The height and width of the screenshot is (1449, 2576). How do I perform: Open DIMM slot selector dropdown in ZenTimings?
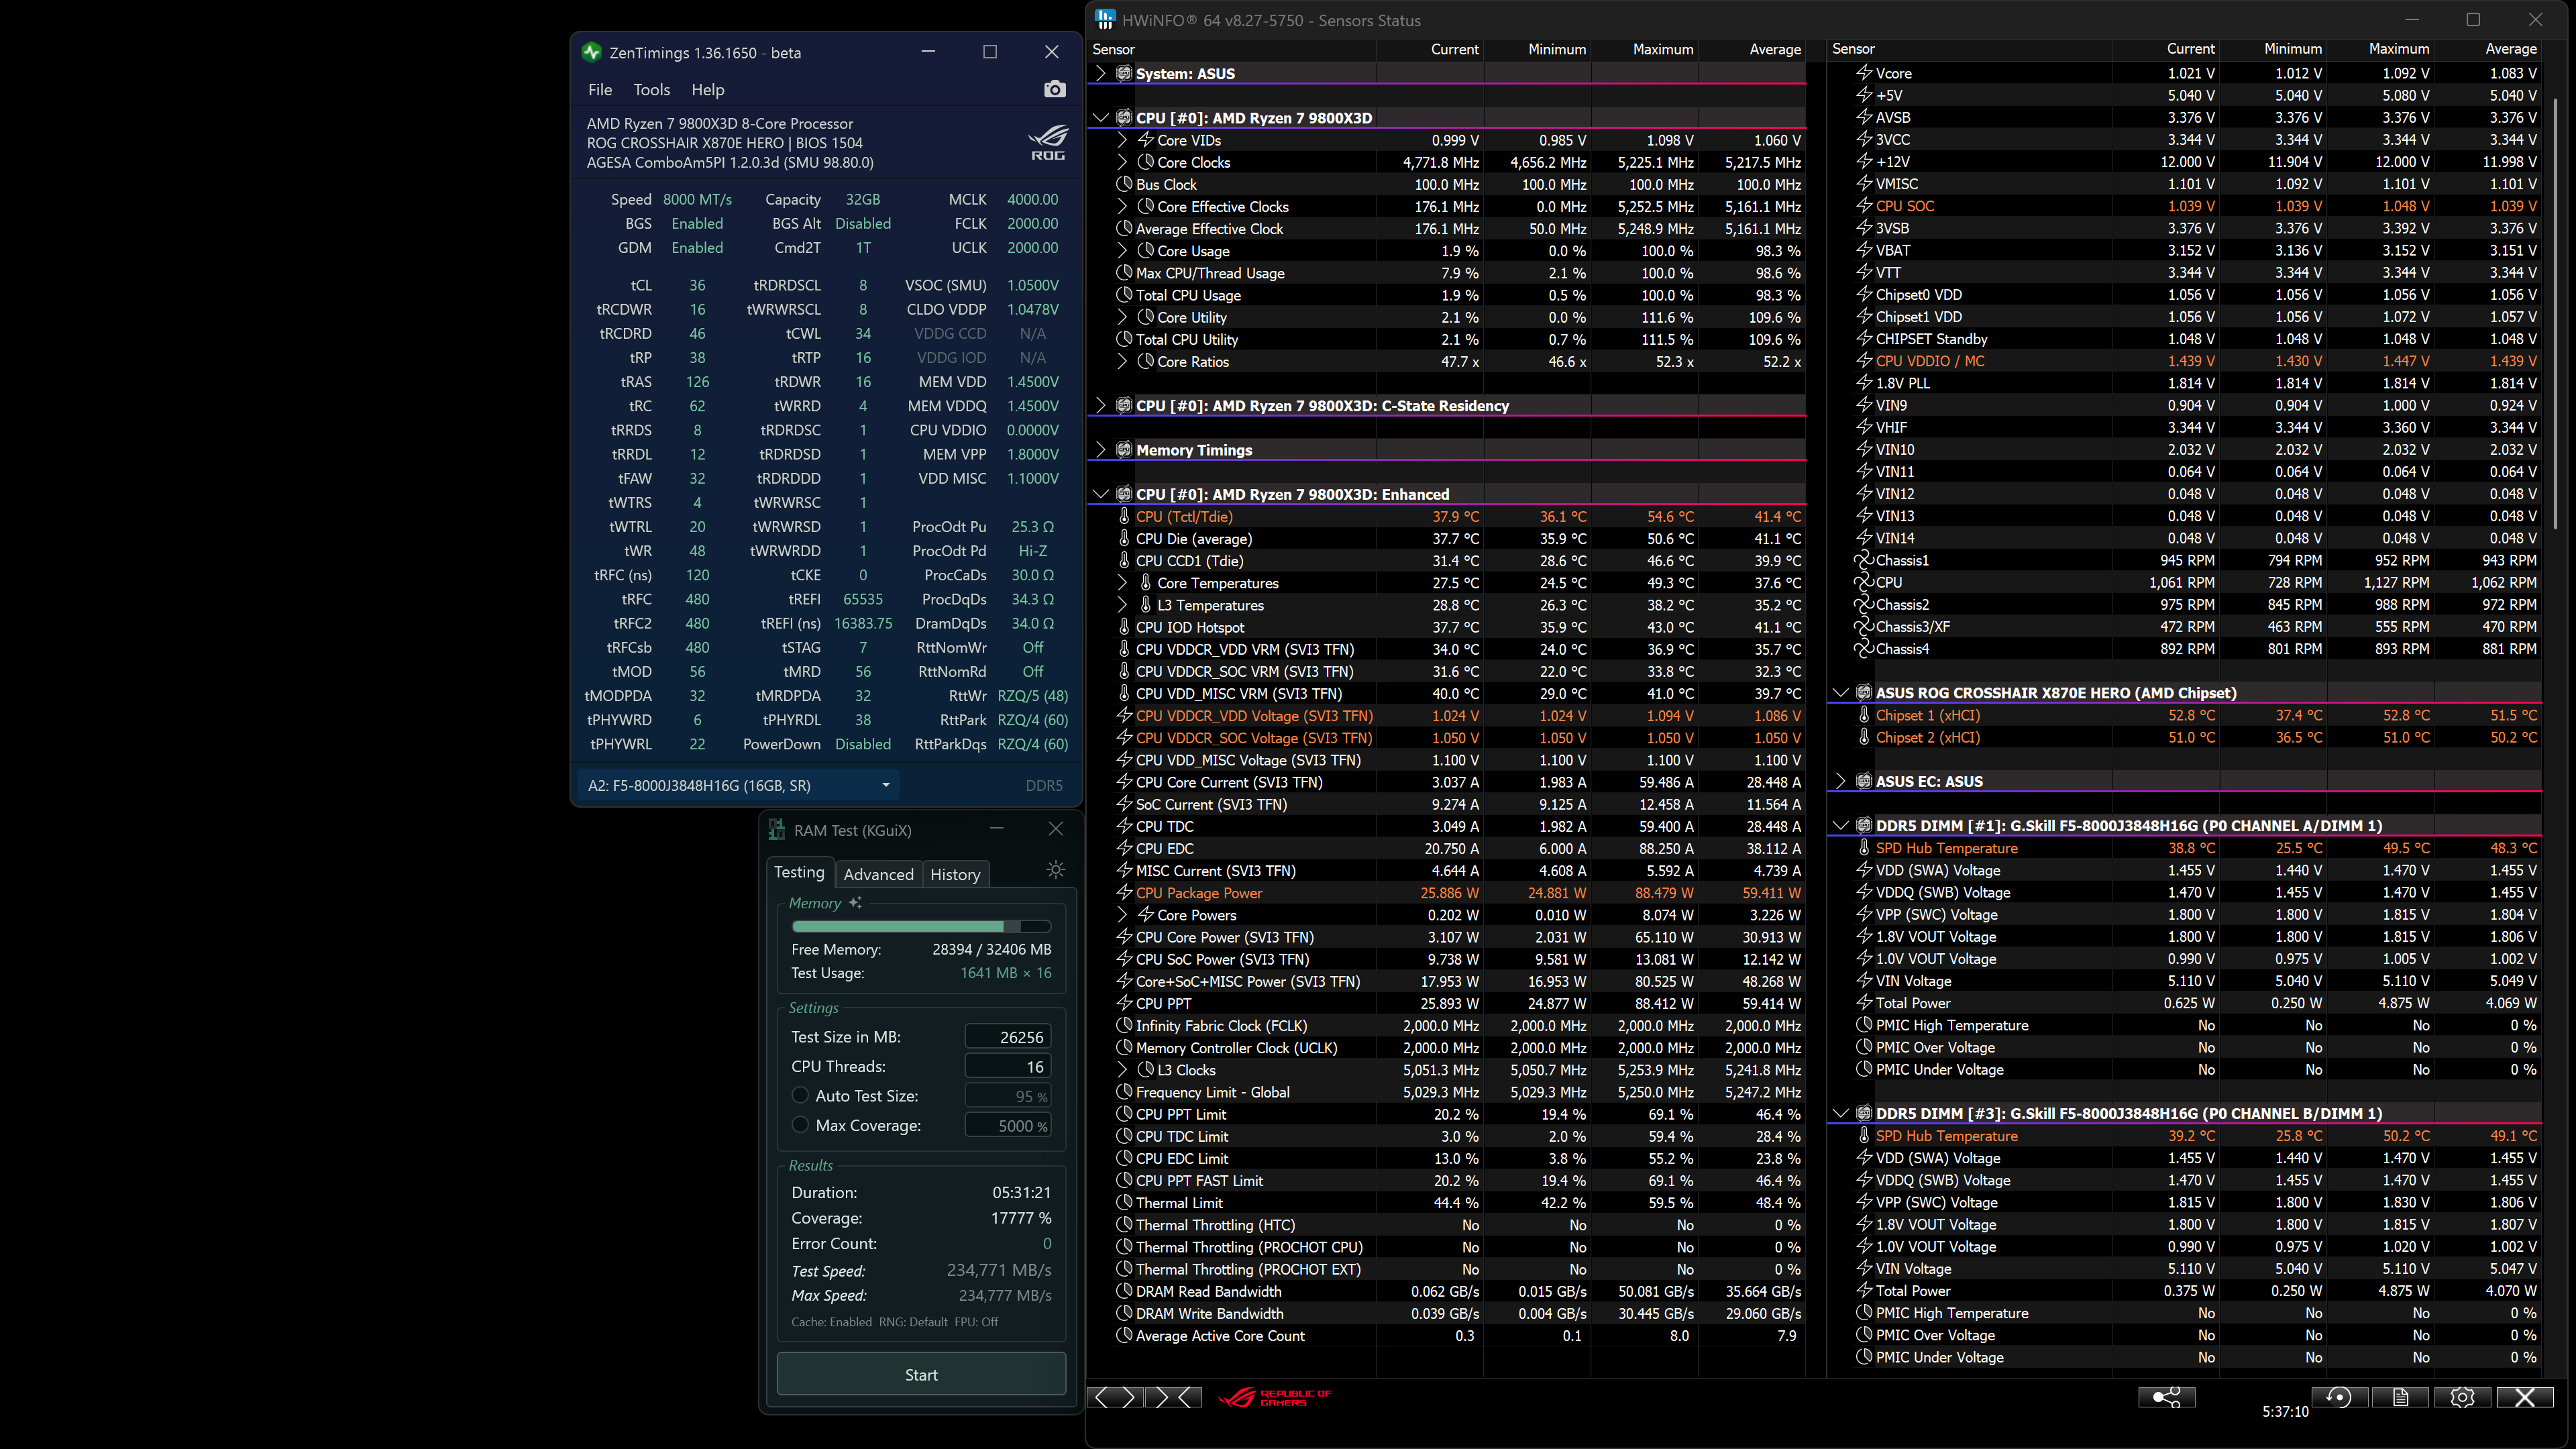[x=739, y=785]
